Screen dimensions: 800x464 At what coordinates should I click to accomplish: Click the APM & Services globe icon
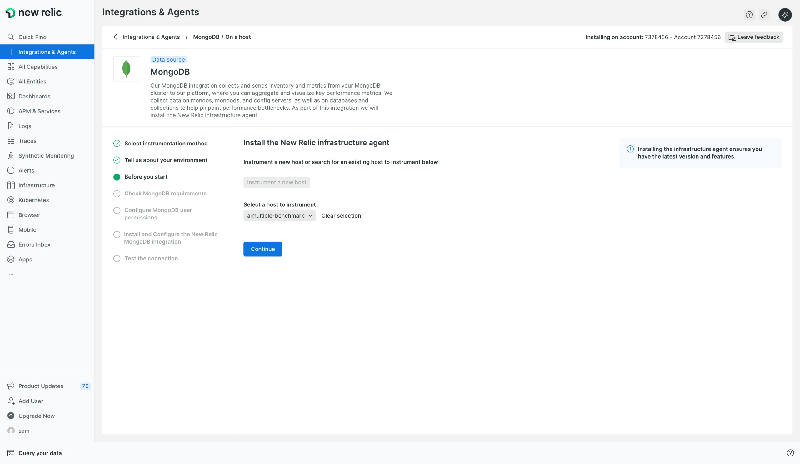click(x=11, y=111)
